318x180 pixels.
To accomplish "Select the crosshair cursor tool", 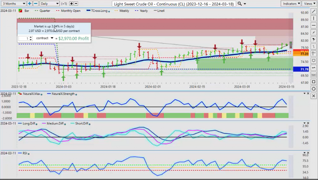I will pyautogui.click(x=314, y=54).
